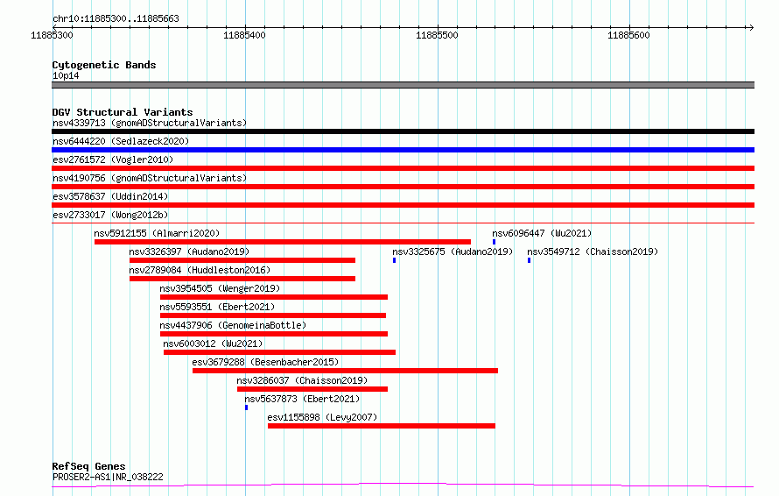The height and width of the screenshot is (496, 779).
Task: Select the nsv3326397 Audano2019 red bar
Action: click(x=242, y=260)
